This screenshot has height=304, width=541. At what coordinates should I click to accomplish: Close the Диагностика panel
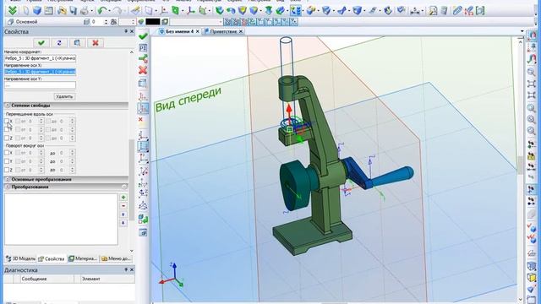(x=132, y=270)
